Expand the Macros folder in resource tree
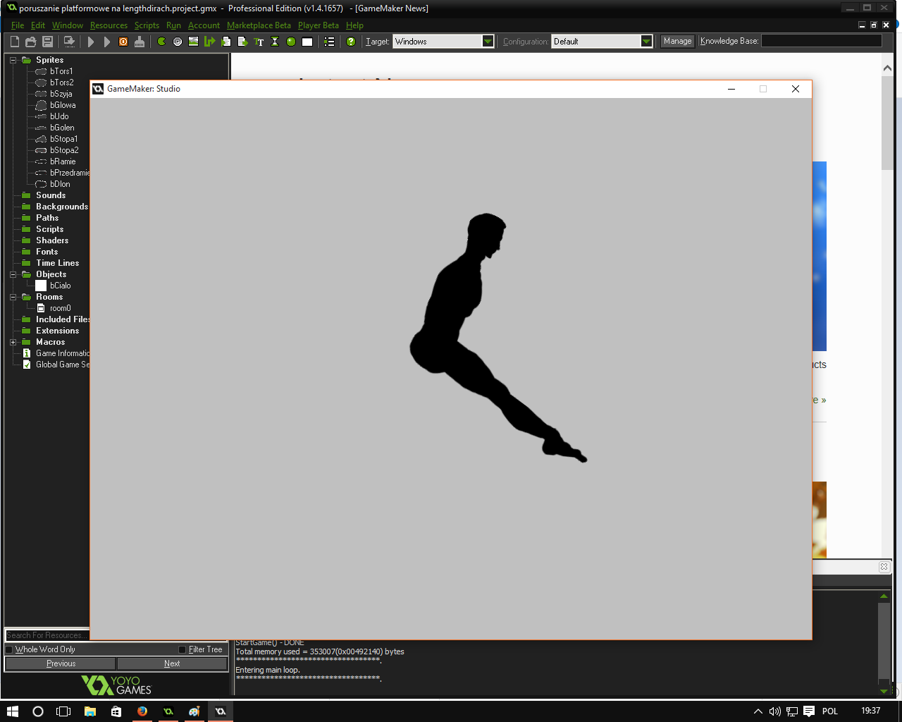Image resolution: width=902 pixels, height=722 pixels. pyautogui.click(x=13, y=342)
